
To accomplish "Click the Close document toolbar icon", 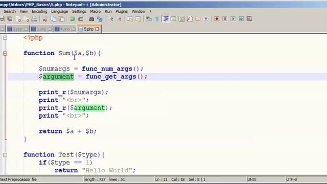I will [18, 19].
